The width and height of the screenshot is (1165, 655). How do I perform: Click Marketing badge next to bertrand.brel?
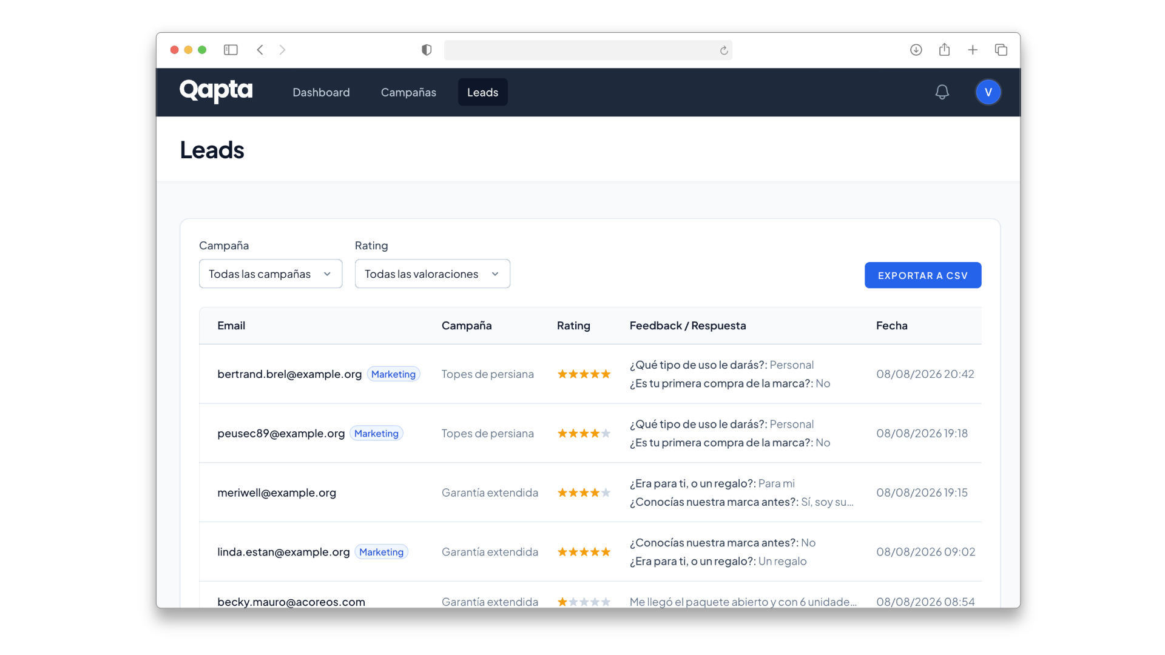[393, 374]
